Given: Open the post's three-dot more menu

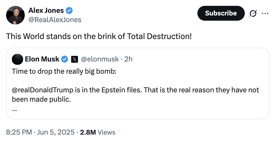Looking at the screenshot, I should tap(265, 13).
